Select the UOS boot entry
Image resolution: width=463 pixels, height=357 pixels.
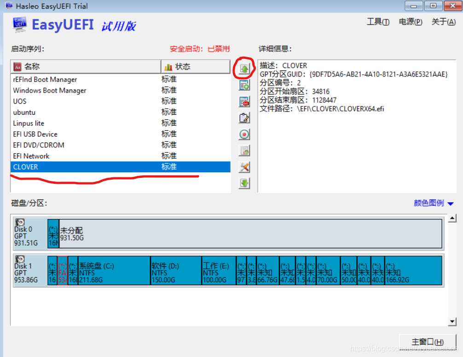[121, 101]
